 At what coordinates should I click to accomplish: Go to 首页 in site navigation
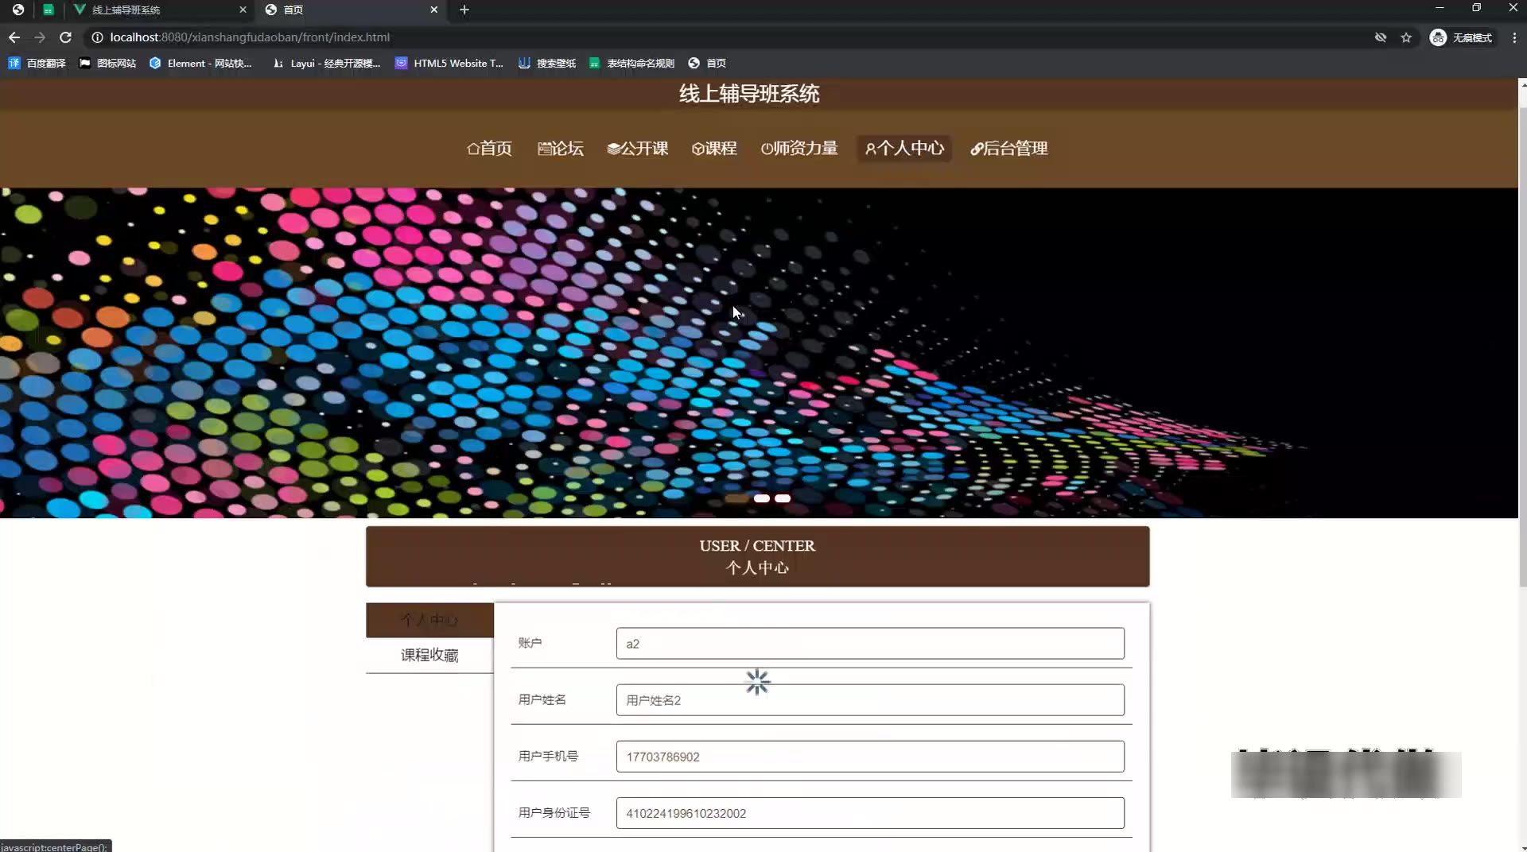(x=489, y=149)
